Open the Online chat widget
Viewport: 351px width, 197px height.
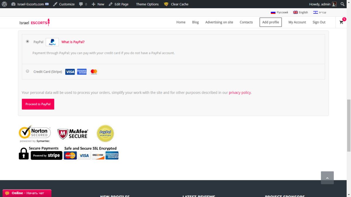coord(27,193)
